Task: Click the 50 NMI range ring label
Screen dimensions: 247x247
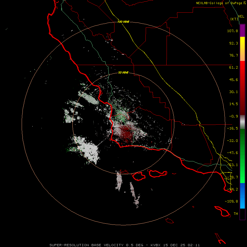Action: click(123, 72)
